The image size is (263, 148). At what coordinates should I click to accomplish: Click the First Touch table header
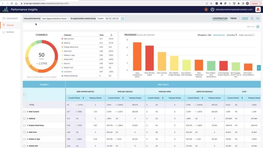click(163, 85)
